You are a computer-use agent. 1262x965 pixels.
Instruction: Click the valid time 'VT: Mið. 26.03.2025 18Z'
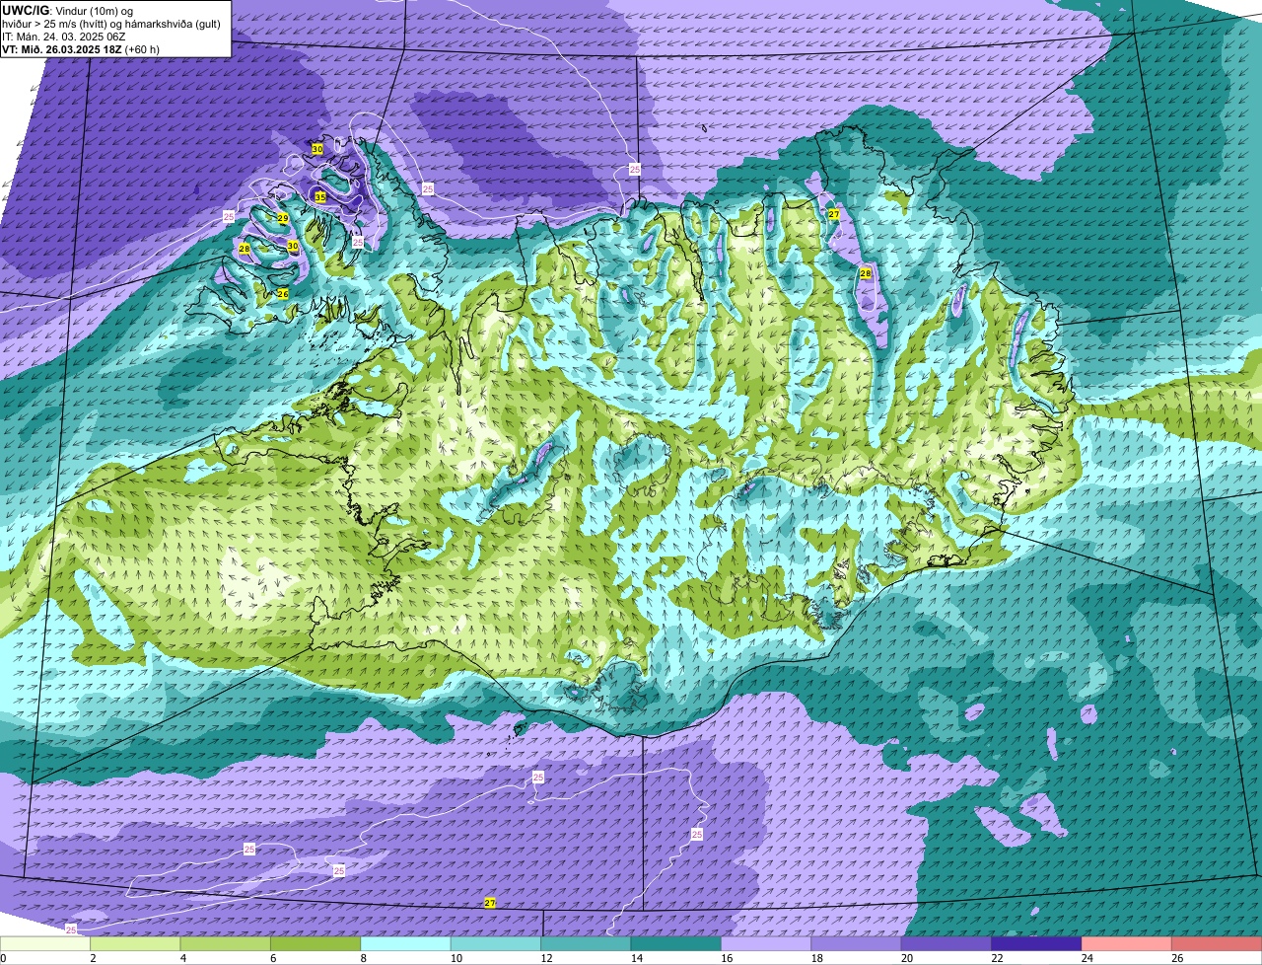(62, 48)
